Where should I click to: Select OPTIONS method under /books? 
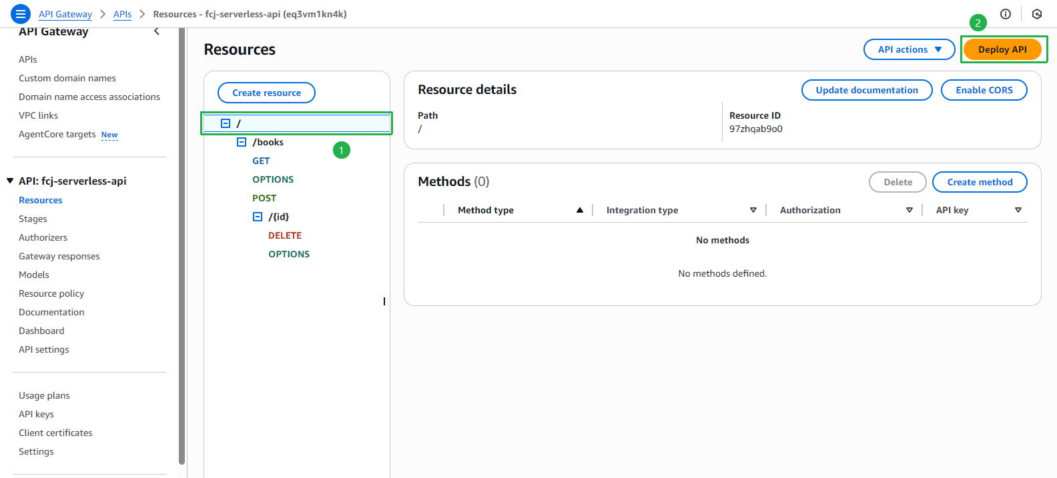(273, 179)
